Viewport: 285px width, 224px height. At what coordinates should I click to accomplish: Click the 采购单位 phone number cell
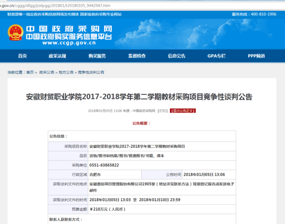[x=104, y=165]
